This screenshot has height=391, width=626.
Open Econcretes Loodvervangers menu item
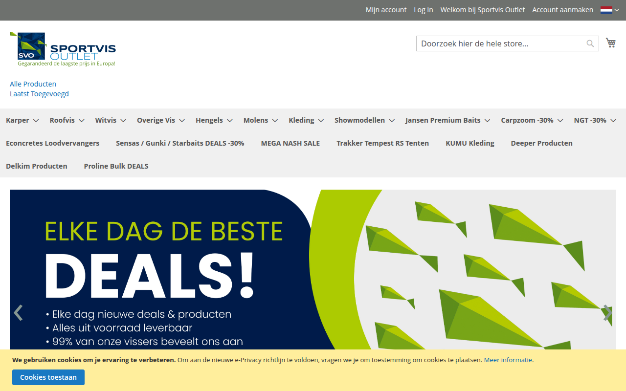coord(52,143)
